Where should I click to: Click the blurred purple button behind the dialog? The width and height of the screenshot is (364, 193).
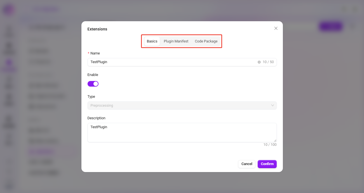coord(331,27)
